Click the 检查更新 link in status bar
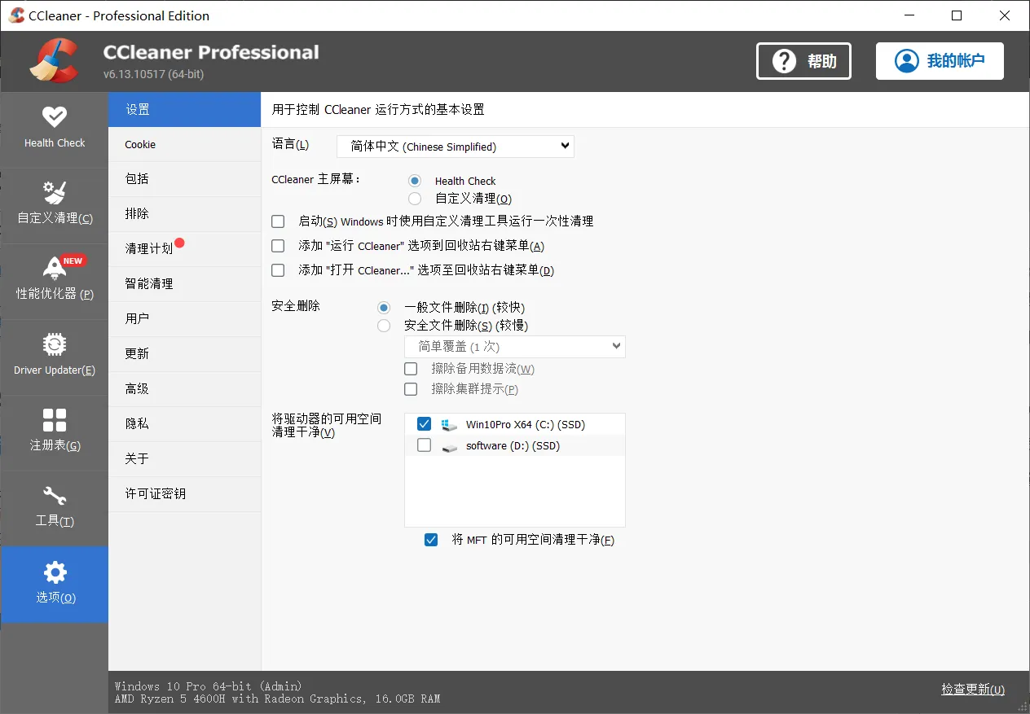The height and width of the screenshot is (714, 1030). coord(971,689)
